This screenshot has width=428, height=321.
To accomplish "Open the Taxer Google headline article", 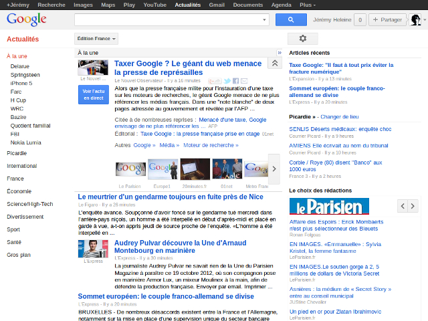I will click(x=188, y=68).
